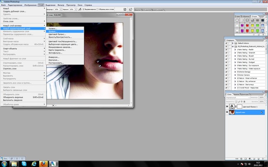Open the Стиль слоя submenu
Image resolution: width=268 pixels, height=167 pixels.
point(23,21)
